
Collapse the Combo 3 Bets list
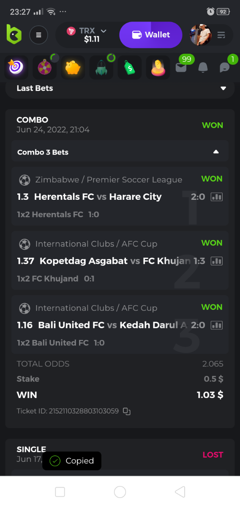click(216, 152)
